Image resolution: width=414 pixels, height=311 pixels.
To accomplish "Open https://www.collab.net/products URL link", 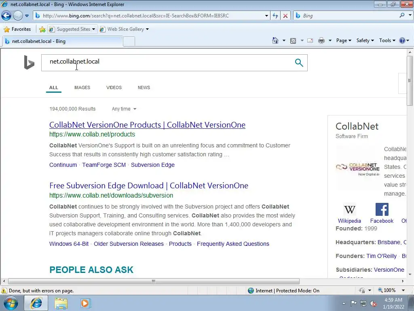I will point(92,134).
